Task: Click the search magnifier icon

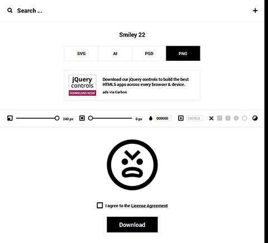Action: [10, 11]
